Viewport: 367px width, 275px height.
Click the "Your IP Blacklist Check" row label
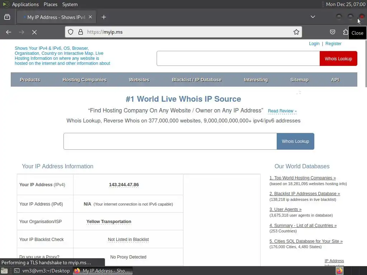(42, 240)
